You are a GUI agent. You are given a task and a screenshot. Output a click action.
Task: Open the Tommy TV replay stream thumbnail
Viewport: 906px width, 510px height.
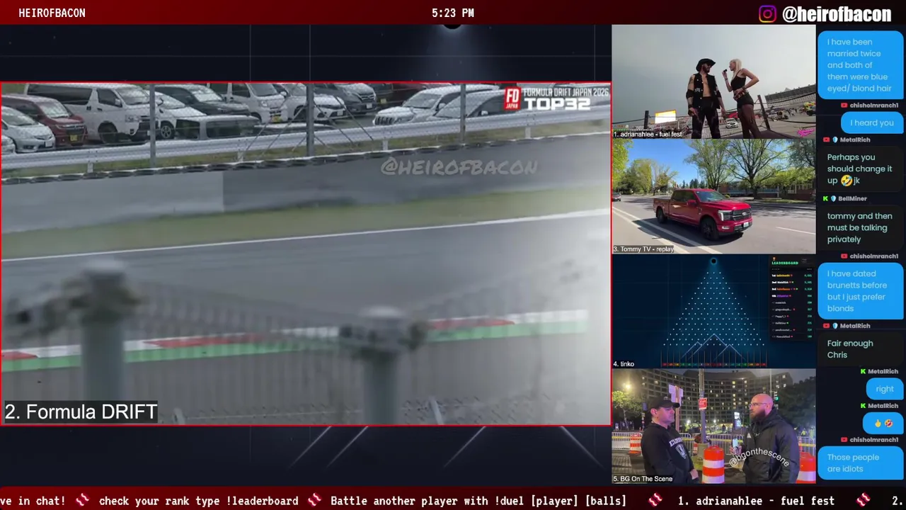(x=713, y=196)
